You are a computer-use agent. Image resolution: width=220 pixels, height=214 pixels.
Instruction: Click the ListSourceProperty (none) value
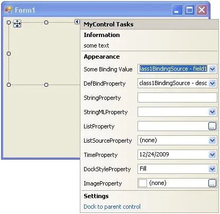click(x=148, y=140)
